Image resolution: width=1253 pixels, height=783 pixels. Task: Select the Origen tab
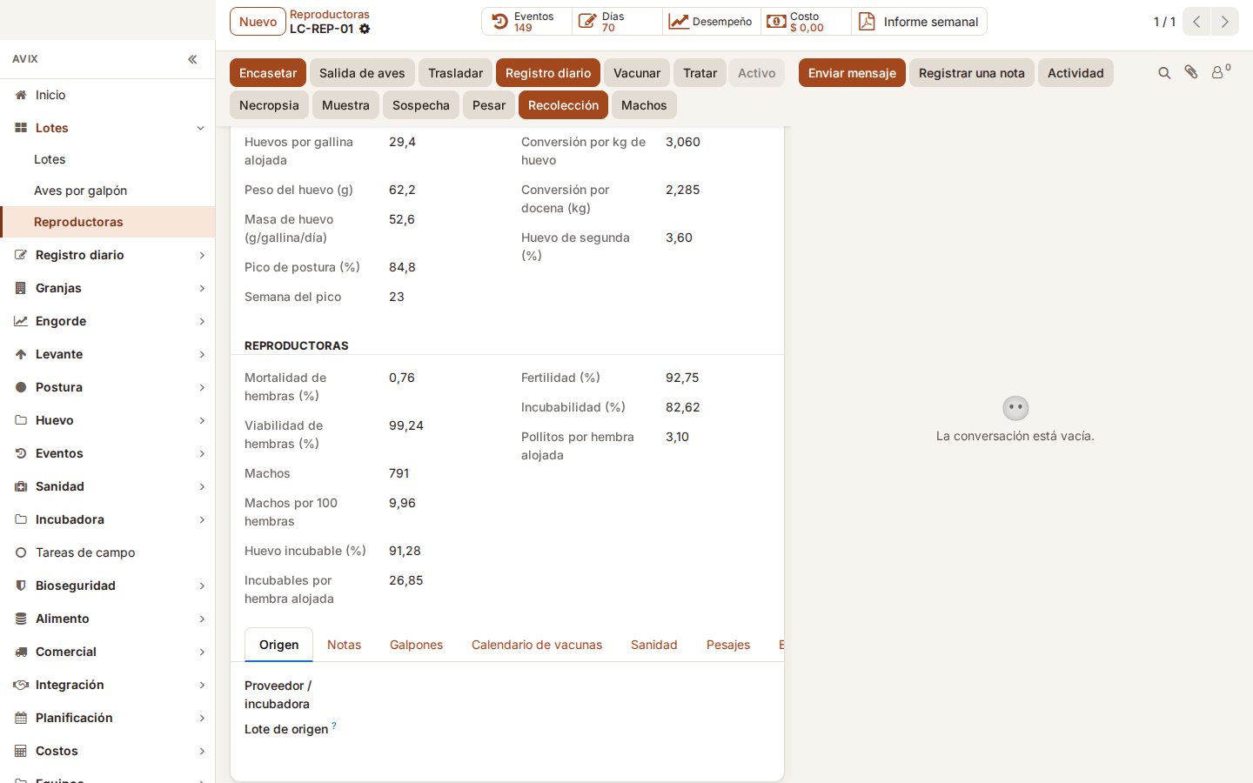pos(278,645)
